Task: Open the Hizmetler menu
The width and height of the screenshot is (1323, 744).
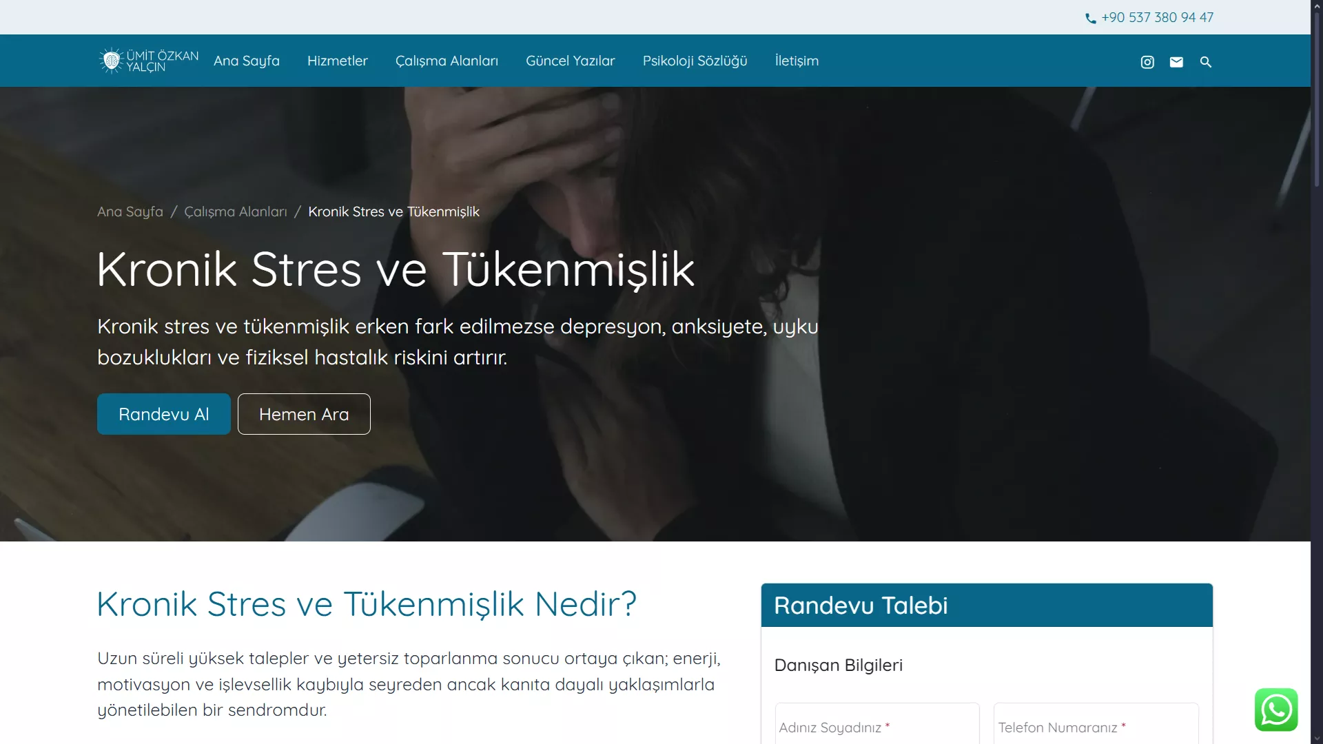Action: tap(338, 61)
